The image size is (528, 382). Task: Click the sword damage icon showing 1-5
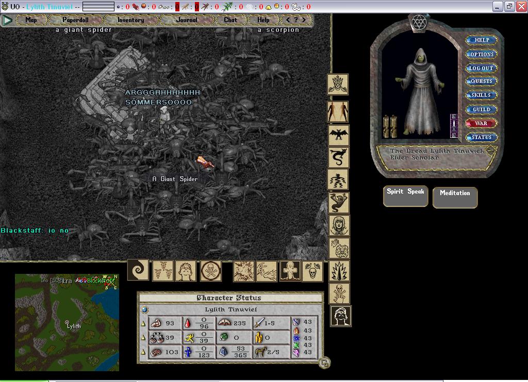[x=259, y=323]
